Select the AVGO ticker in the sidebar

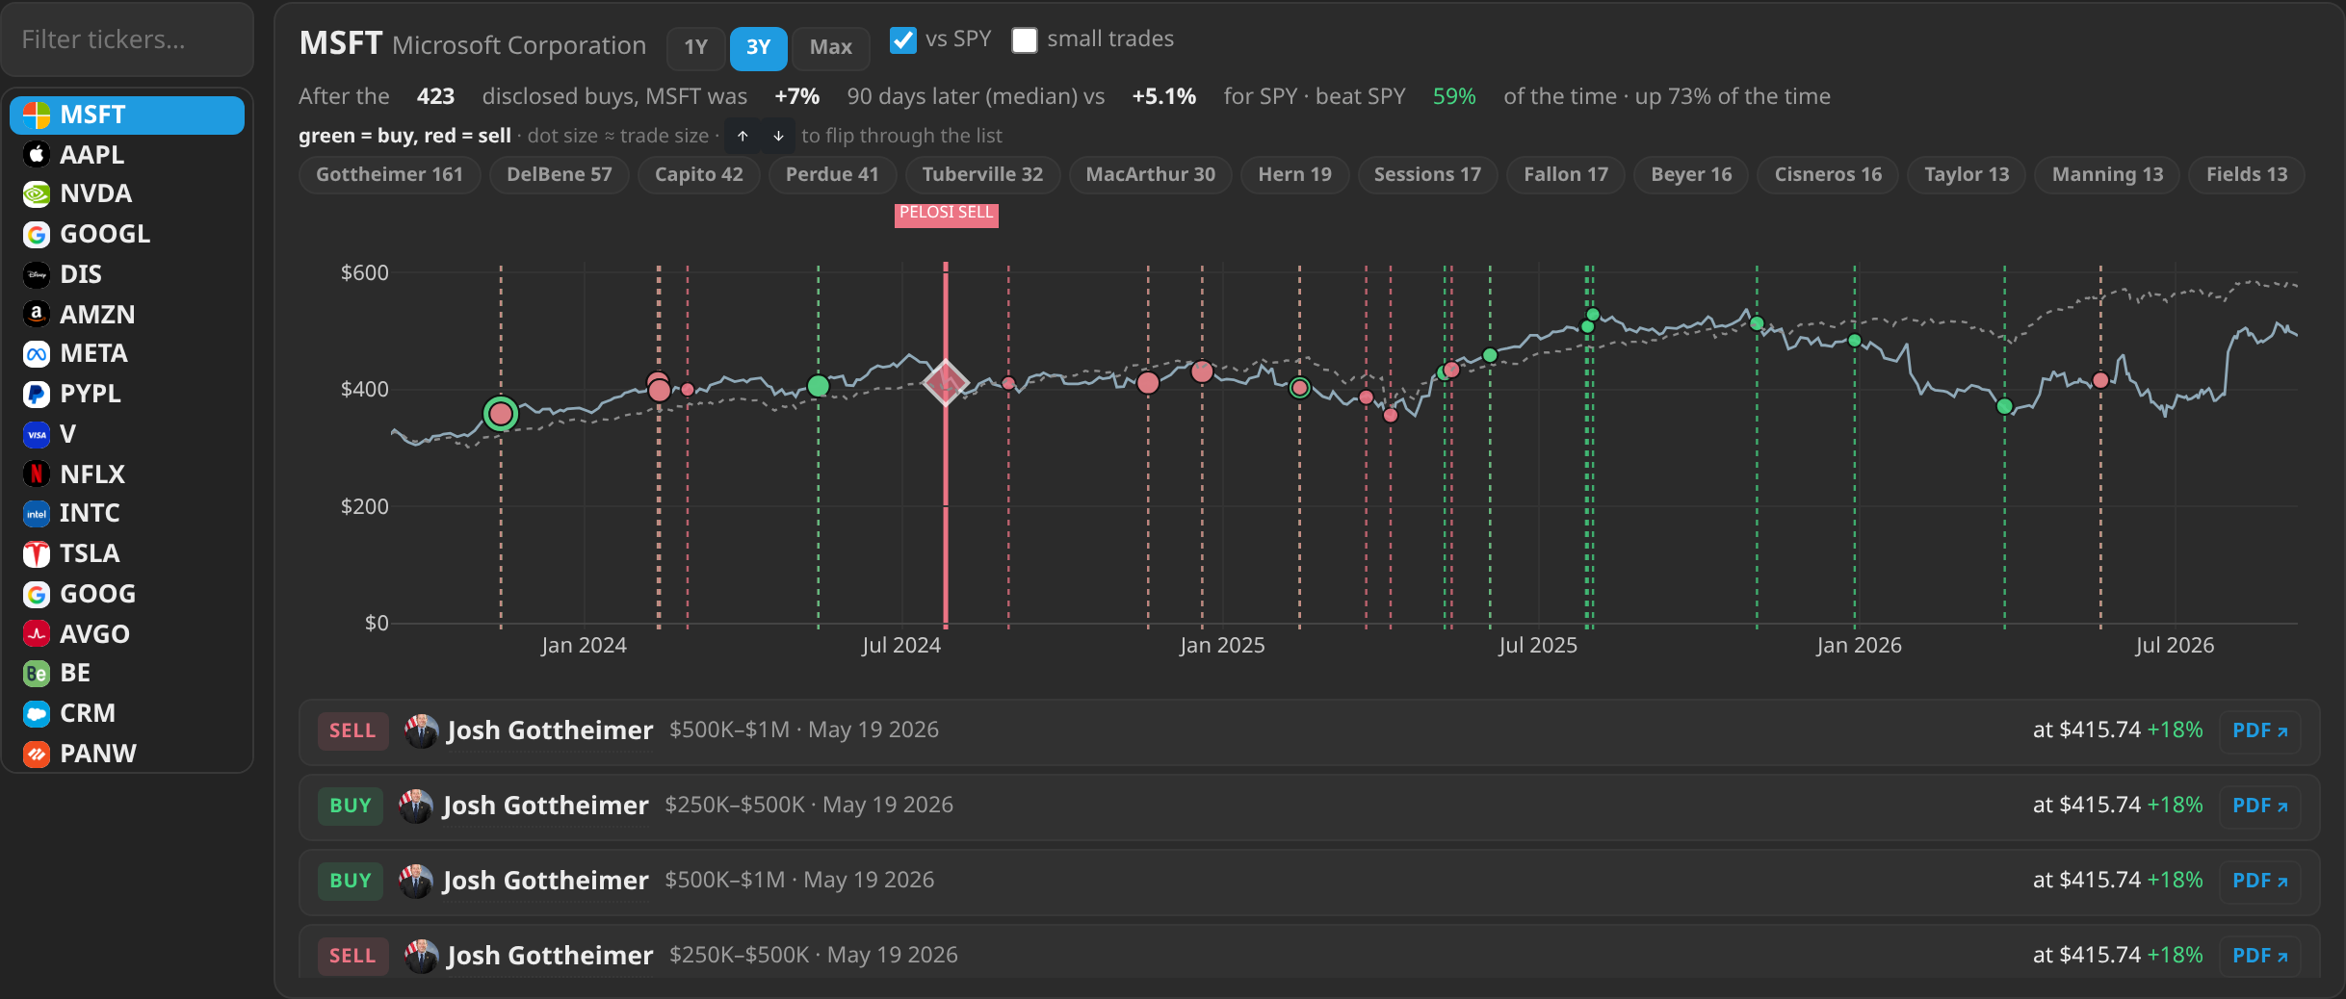pos(127,634)
